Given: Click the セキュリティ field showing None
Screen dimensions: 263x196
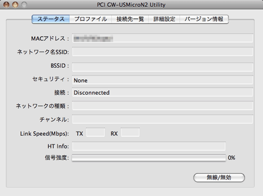Looking at the screenshot, I should pyautogui.click(x=163, y=80).
